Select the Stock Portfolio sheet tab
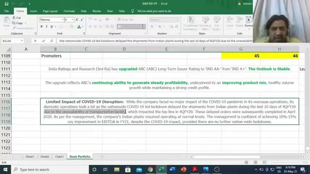The image size is (310, 174). 80,157
